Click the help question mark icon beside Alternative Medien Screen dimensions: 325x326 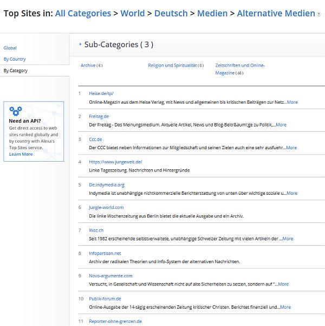coord(318,14)
